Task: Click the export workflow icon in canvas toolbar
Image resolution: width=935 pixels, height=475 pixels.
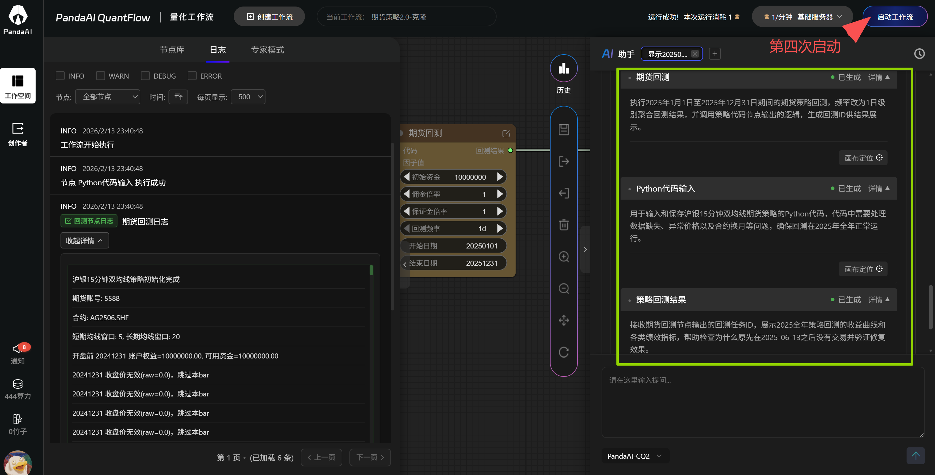Action: click(564, 162)
